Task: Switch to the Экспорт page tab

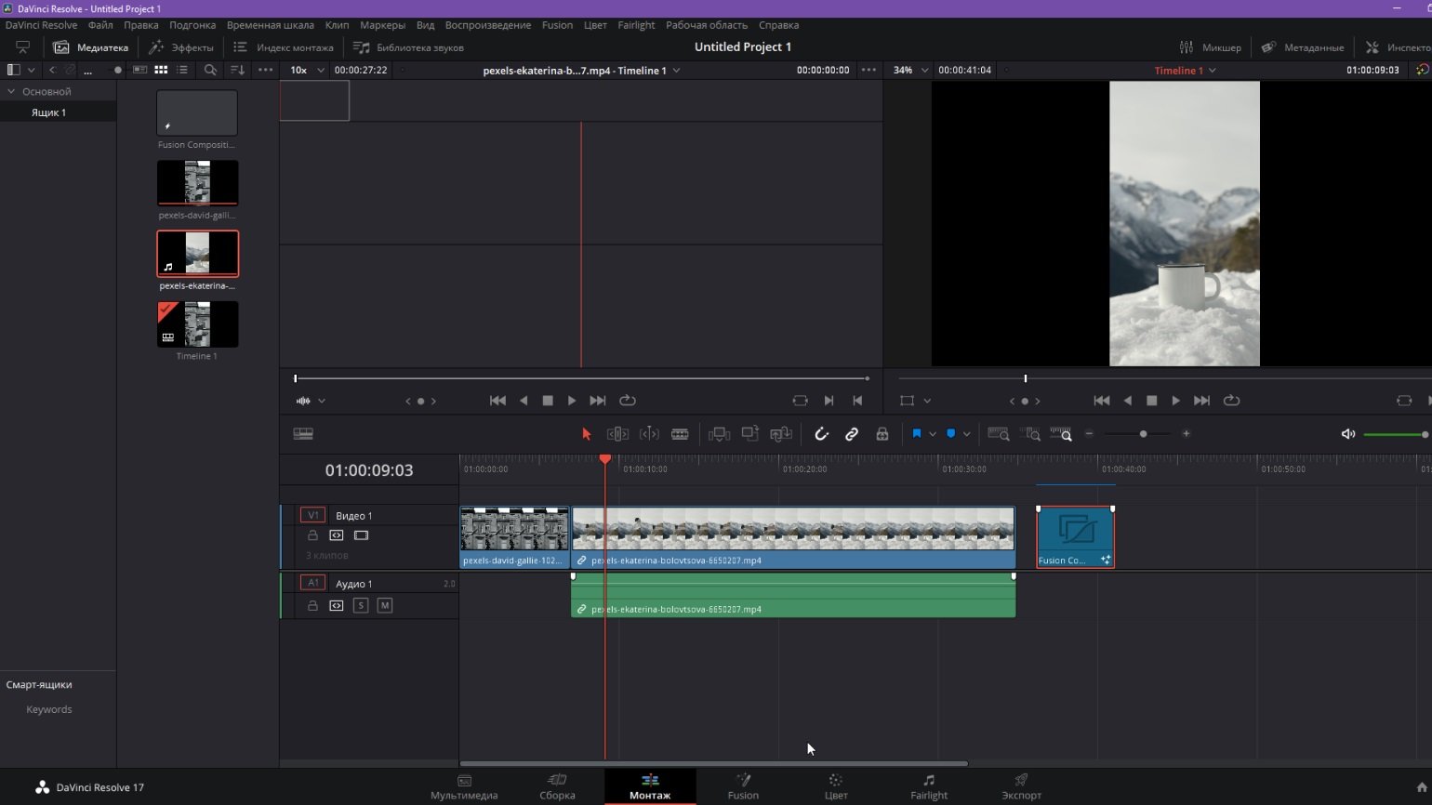Action: pos(1021,786)
